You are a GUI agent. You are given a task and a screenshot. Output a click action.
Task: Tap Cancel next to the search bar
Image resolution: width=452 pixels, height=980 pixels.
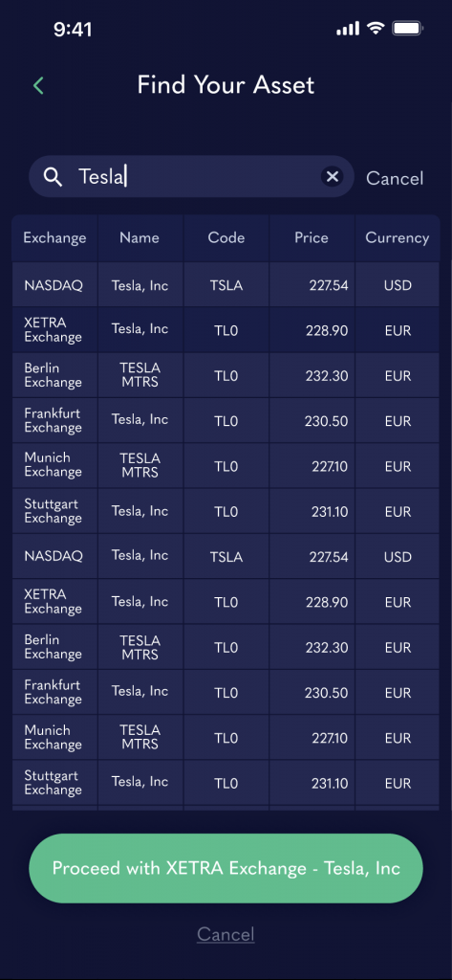(395, 178)
